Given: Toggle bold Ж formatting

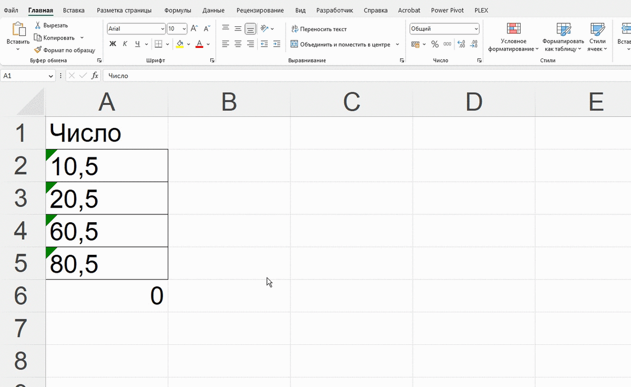Looking at the screenshot, I should (x=113, y=44).
